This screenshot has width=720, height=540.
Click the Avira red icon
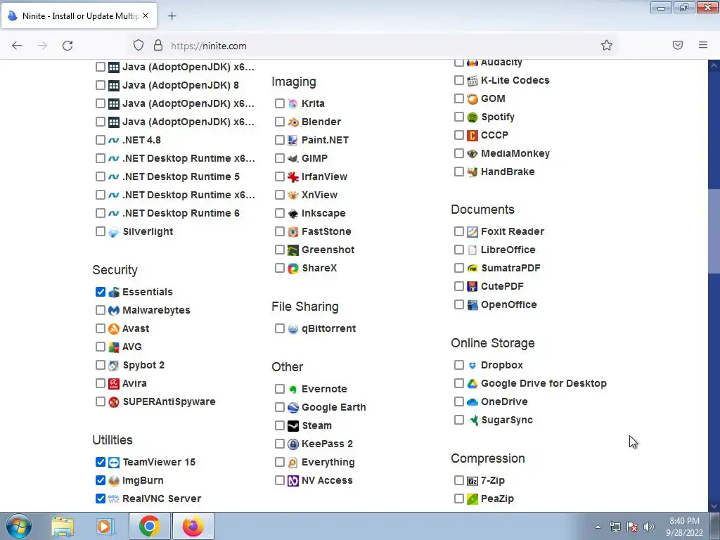tap(114, 383)
